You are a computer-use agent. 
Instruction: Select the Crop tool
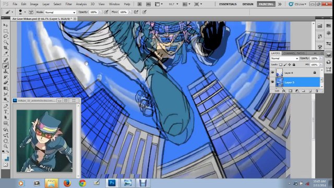coord(6,48)
